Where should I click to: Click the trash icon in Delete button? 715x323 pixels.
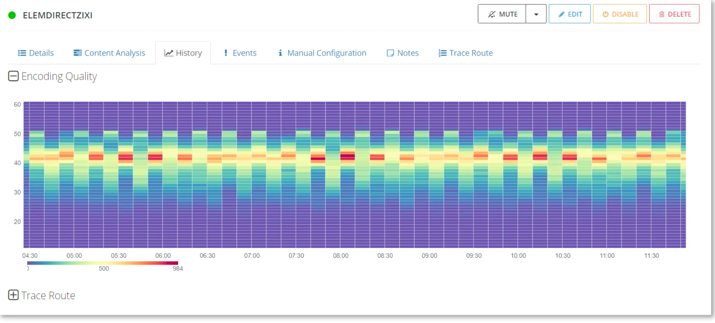pyautogui.click(x=662, y=14)
